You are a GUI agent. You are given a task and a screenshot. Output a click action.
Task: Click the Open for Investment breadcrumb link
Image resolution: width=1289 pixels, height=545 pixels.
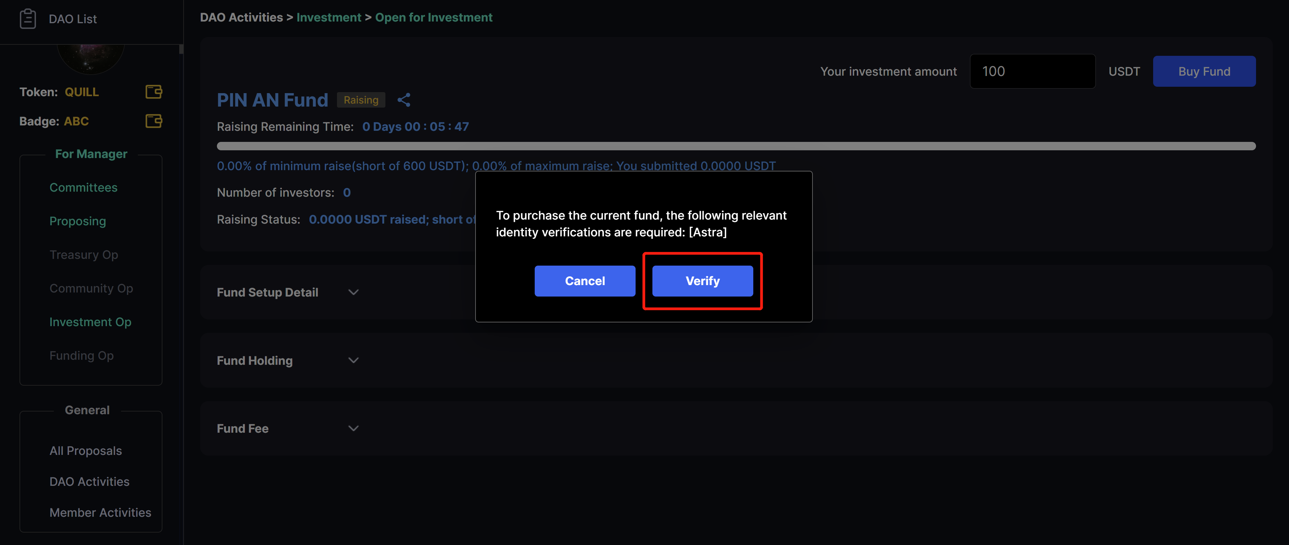[x=434, y=17]
